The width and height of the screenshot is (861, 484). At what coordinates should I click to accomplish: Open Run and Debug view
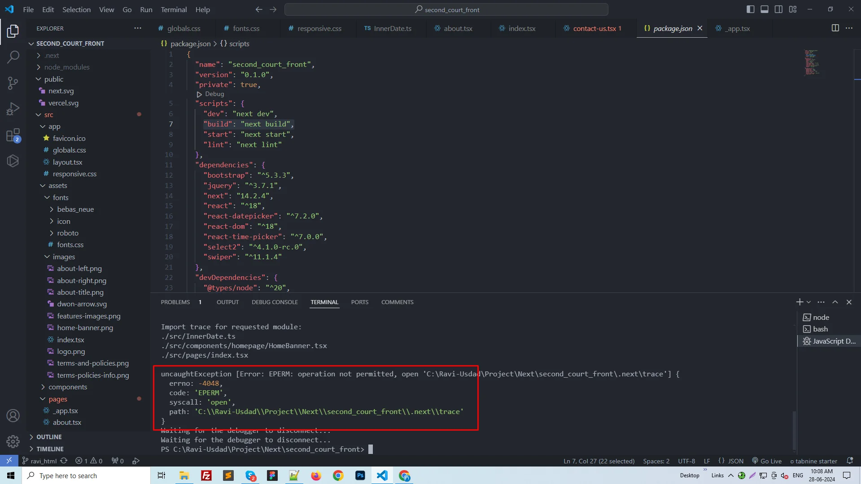pos(13,109)
